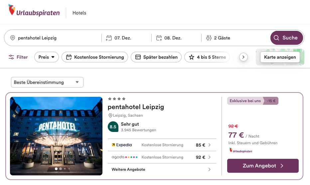
Task: Open the Preis dropdown filter
Action: [46, 57]
